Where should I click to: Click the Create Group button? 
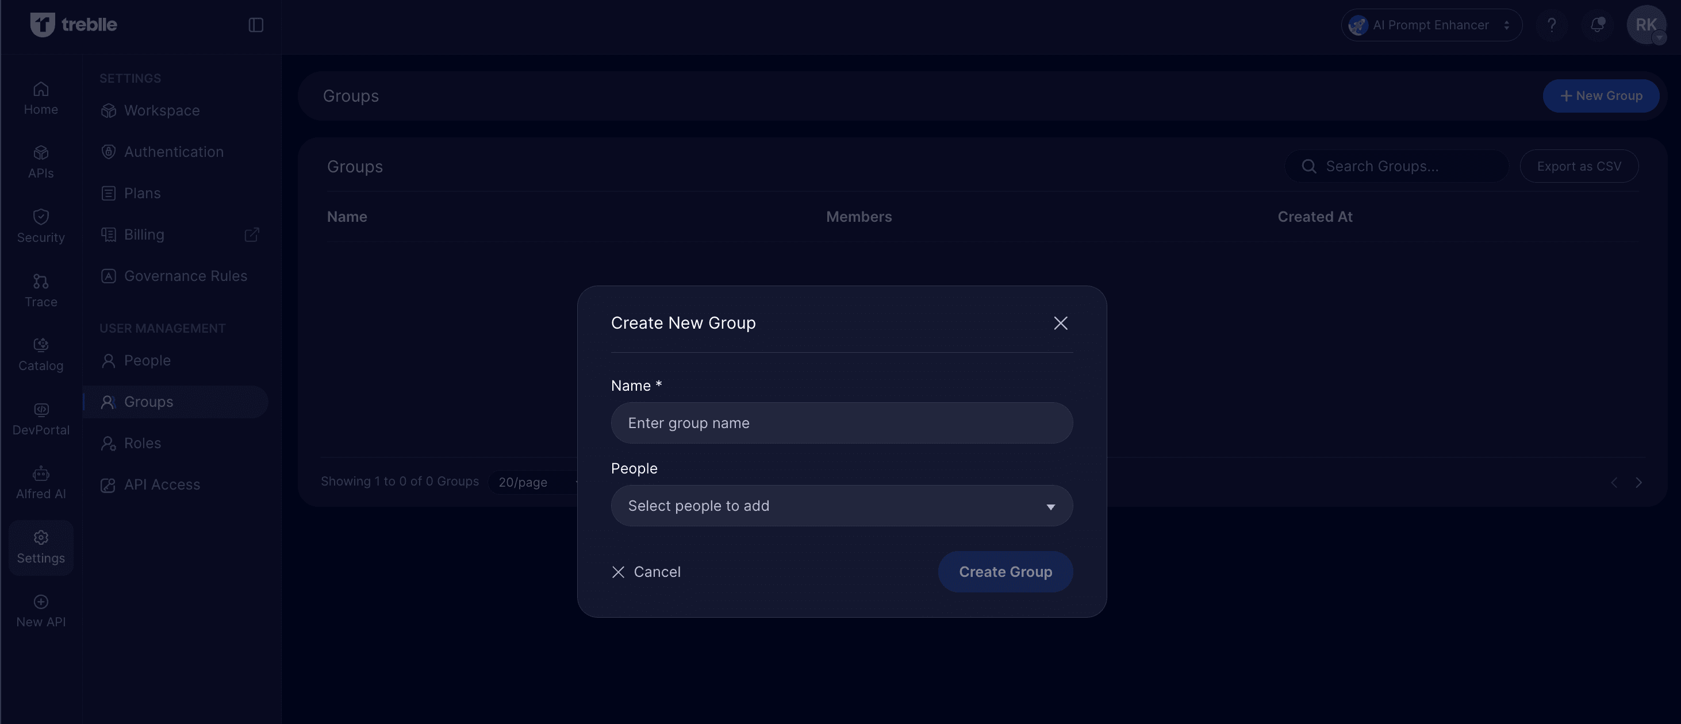coord(1005,571)
